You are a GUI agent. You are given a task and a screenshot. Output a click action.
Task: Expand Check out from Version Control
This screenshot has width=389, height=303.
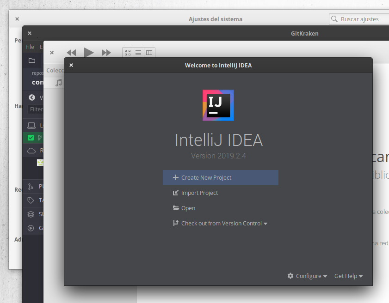pyautogui.click(x=220, y=223)
